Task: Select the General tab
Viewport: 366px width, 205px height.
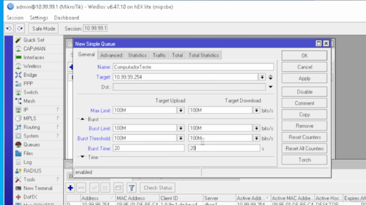Action: point(86,55)
